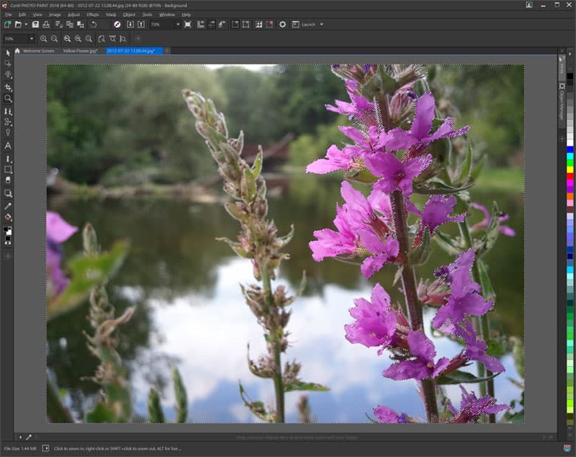Viewport: 576px width, 457px height.
Task: Open the Options gear icon
Action: pyautogui.click(x=282, y=24)
